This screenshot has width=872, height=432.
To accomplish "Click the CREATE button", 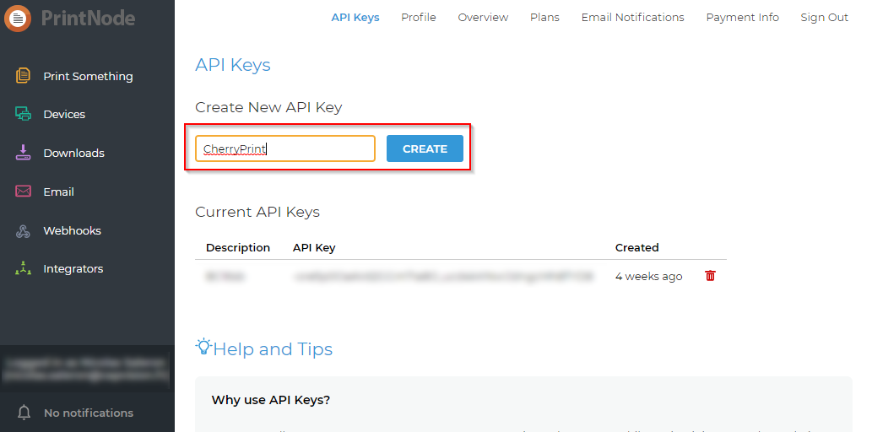I will point(425,148).
